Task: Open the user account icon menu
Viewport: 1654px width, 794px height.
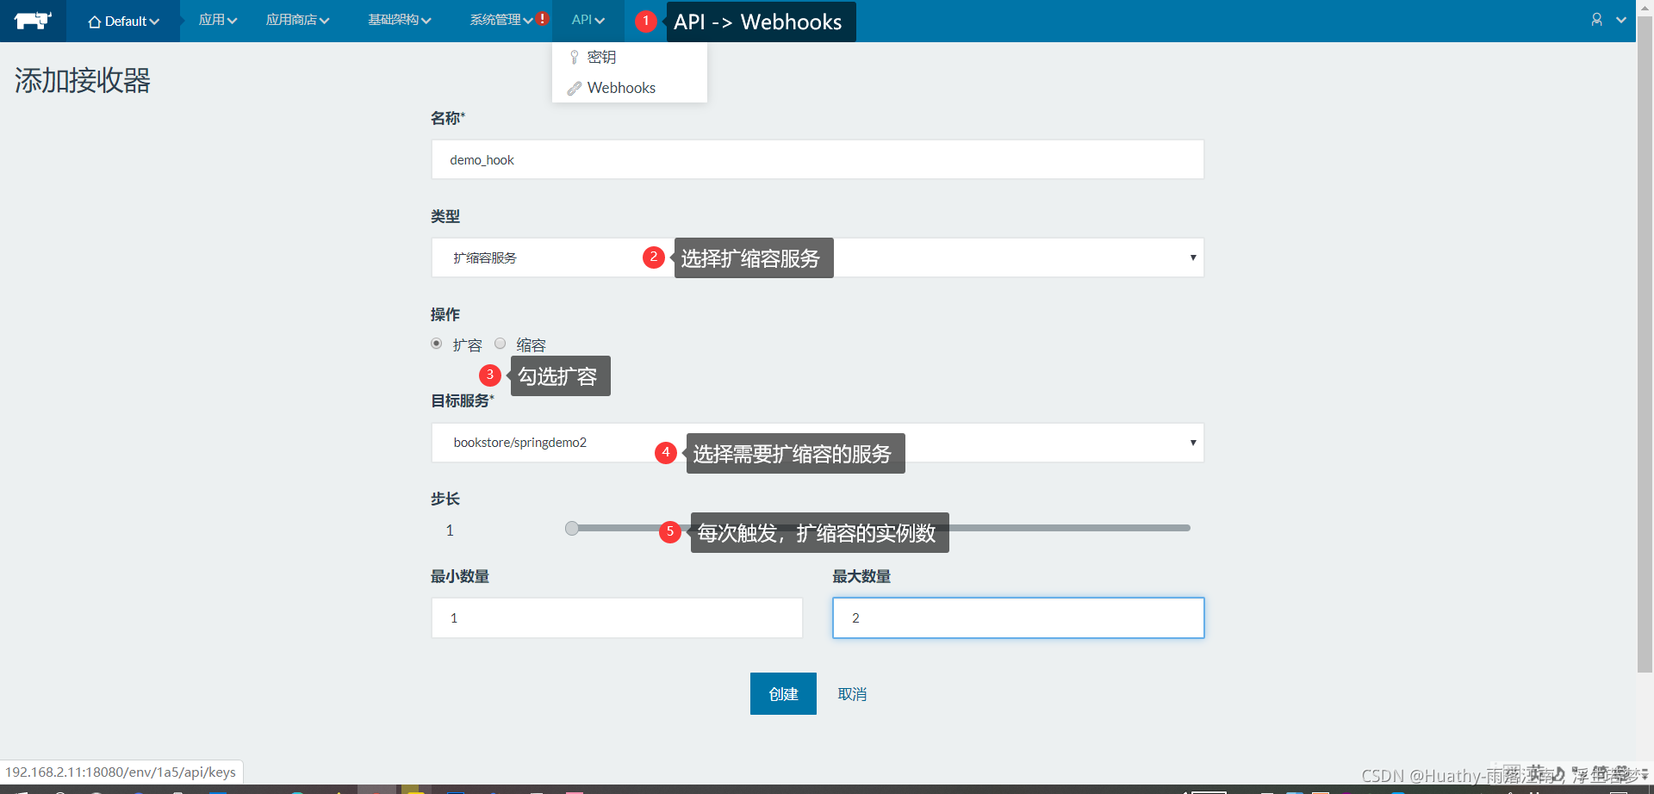Action: click(1596, 20)
